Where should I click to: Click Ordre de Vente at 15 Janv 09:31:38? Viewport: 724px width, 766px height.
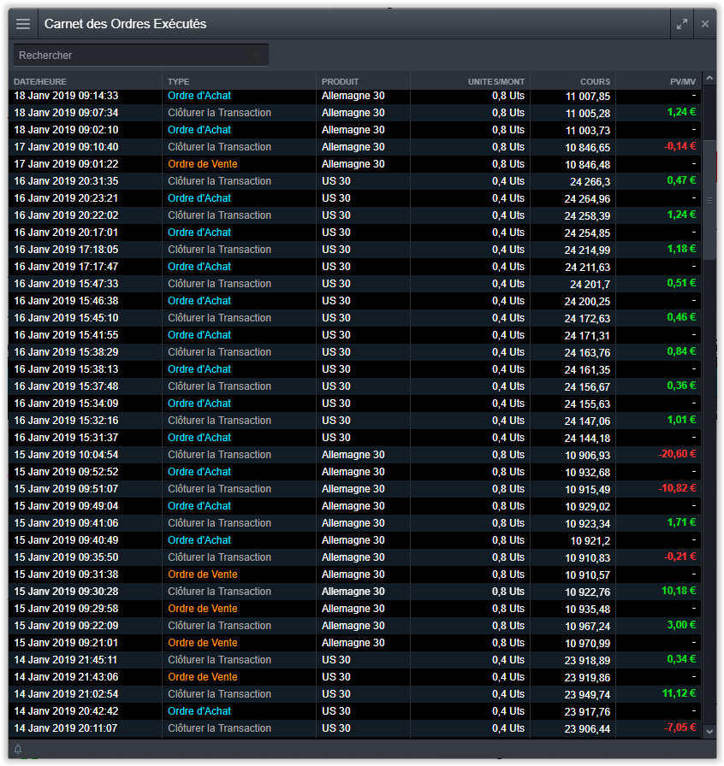[x=203, y=574]
